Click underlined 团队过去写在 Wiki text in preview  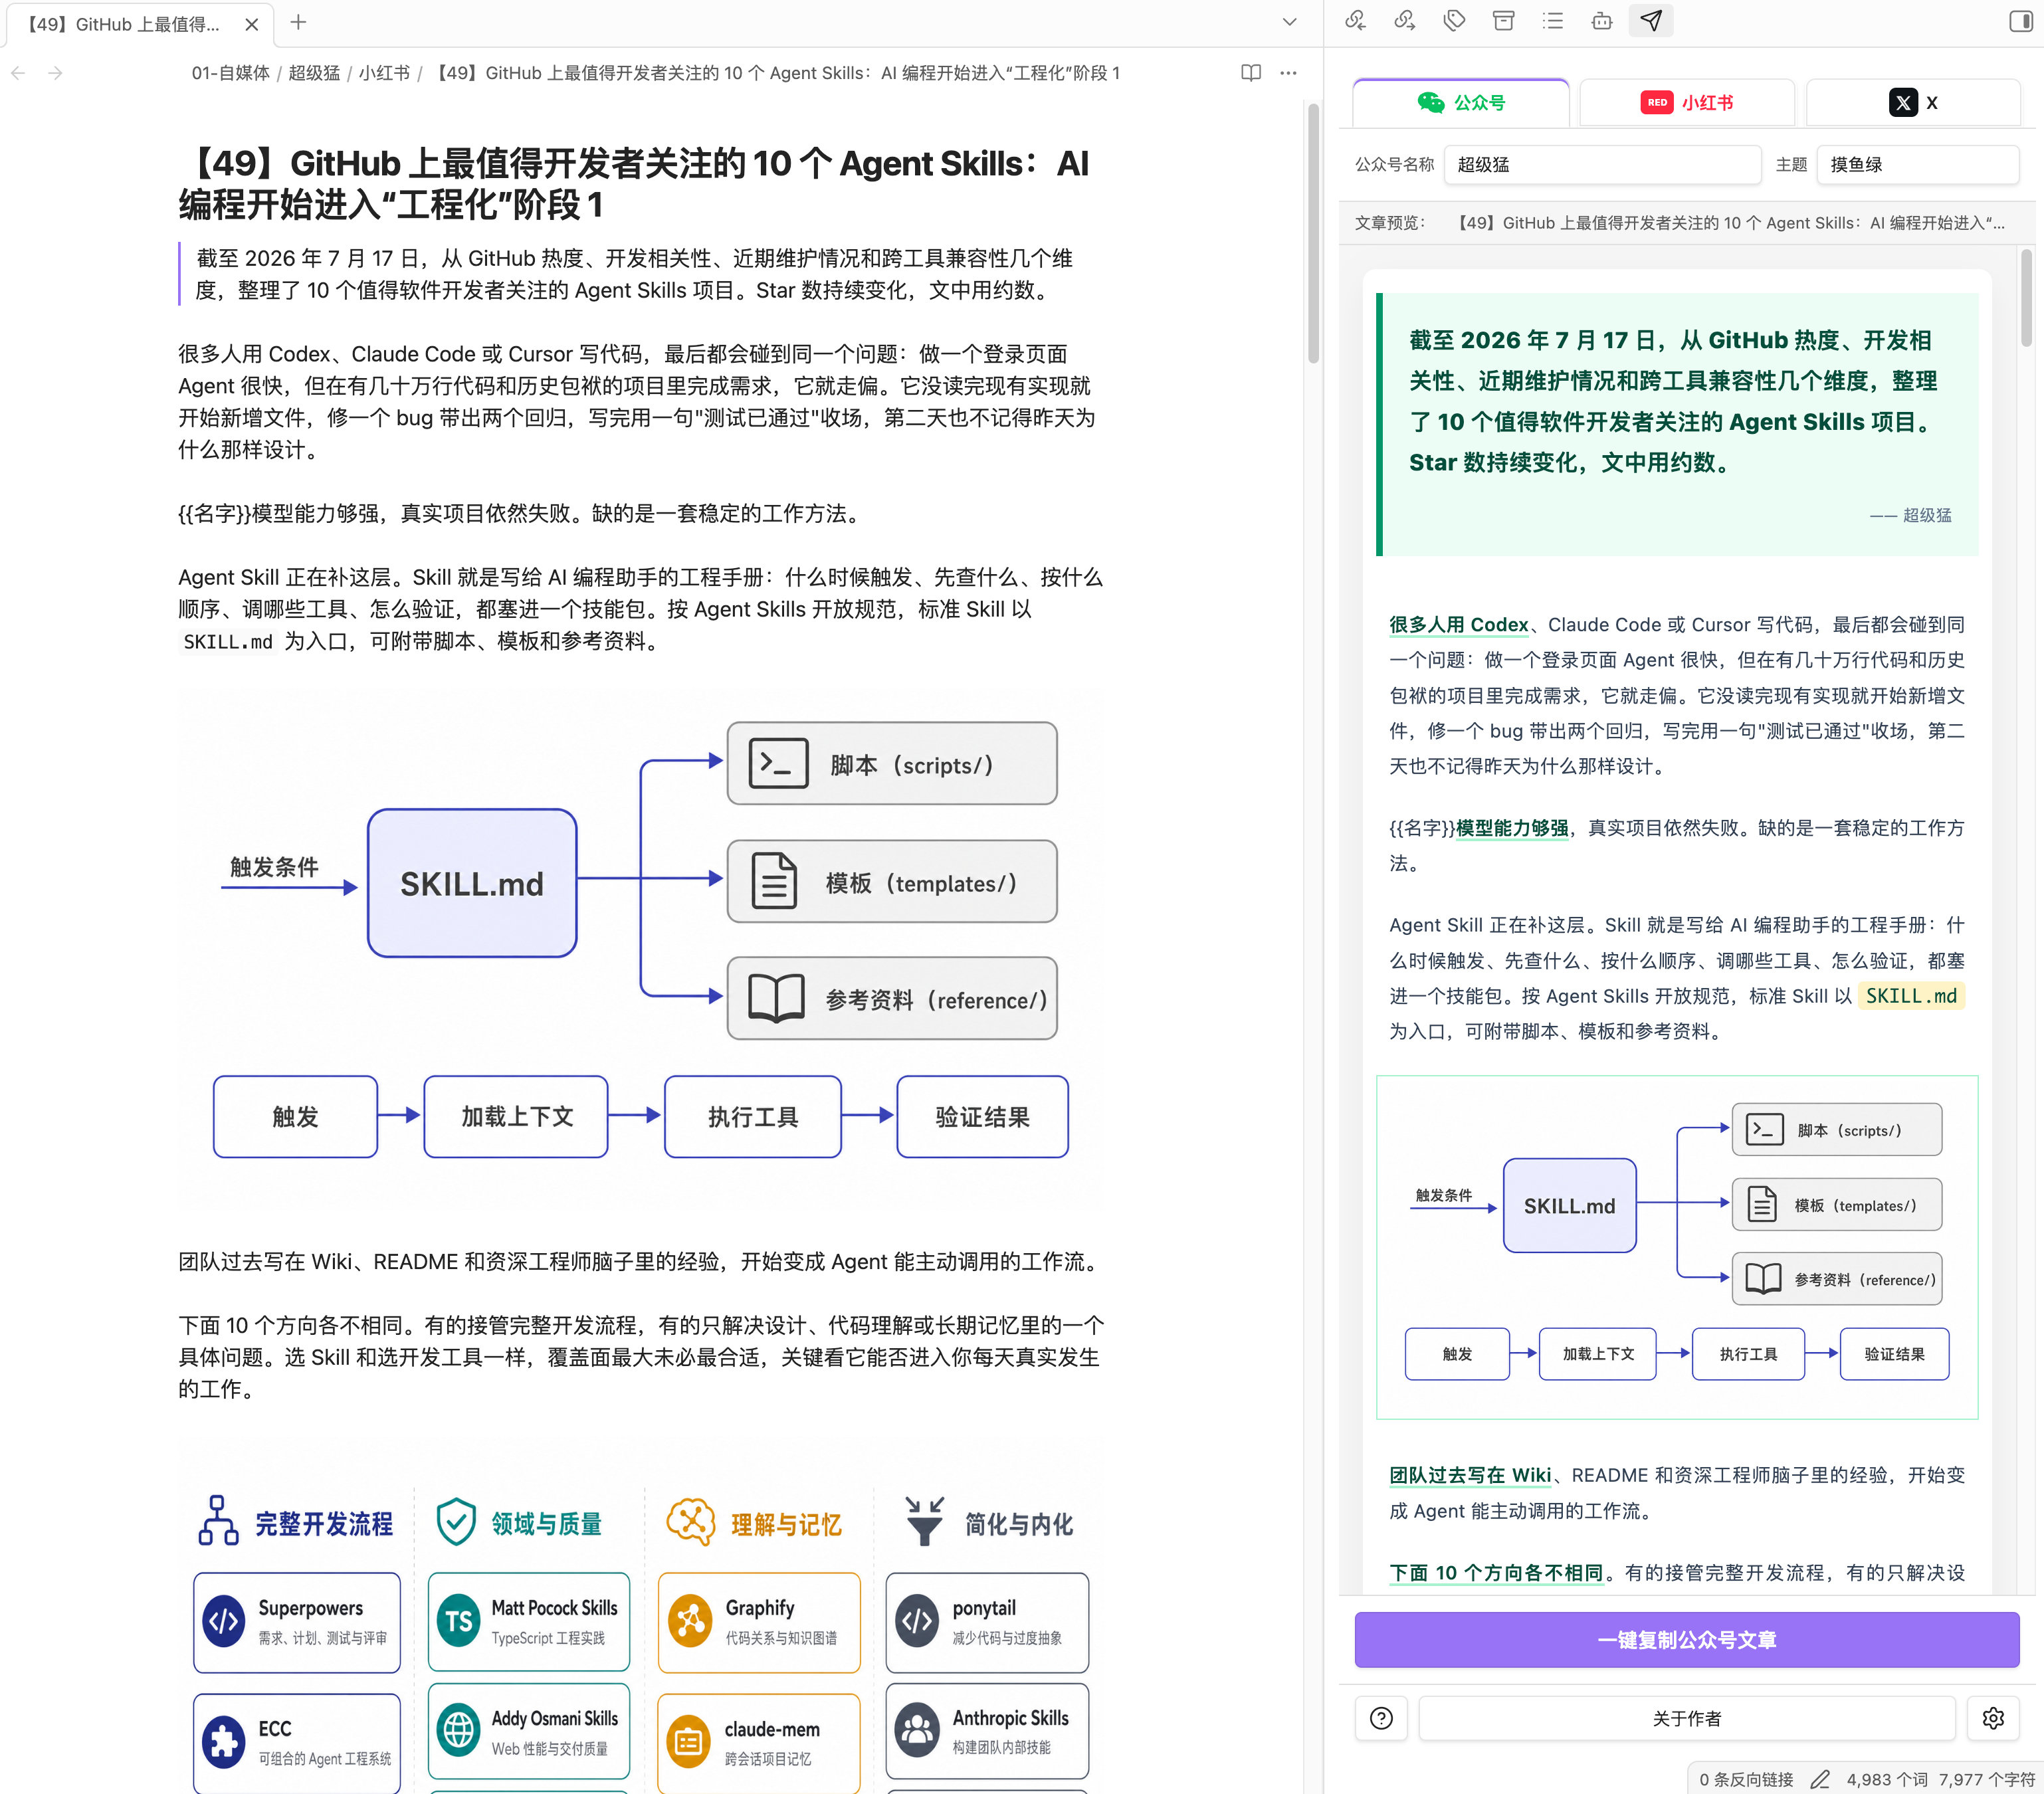click(x=1470, y=1475)
